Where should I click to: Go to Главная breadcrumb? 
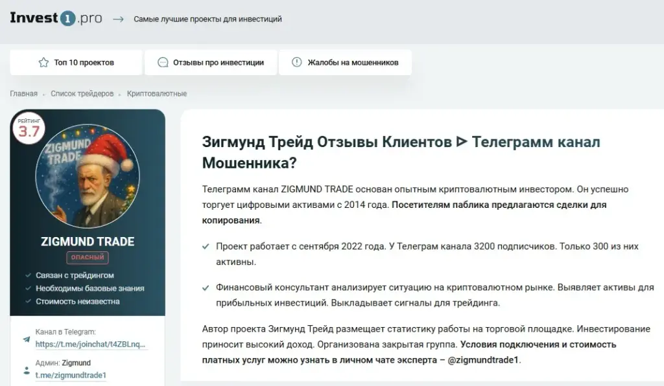coord(24,93)
